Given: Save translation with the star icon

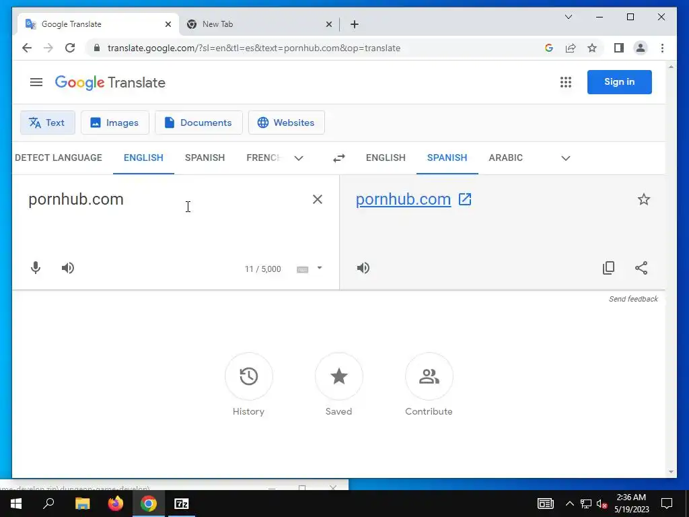Looking at the screenshot, I should coord(644,199).
